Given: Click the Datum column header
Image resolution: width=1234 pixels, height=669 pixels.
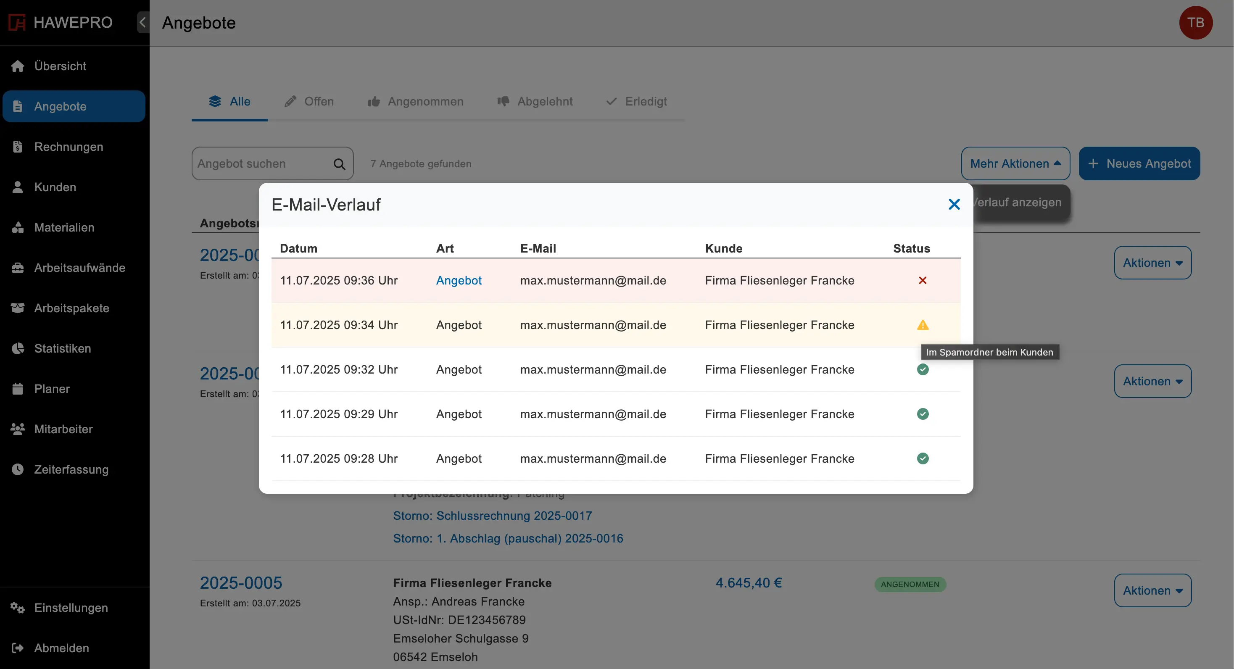Looking at the screenshot, I should coord(298,248).
